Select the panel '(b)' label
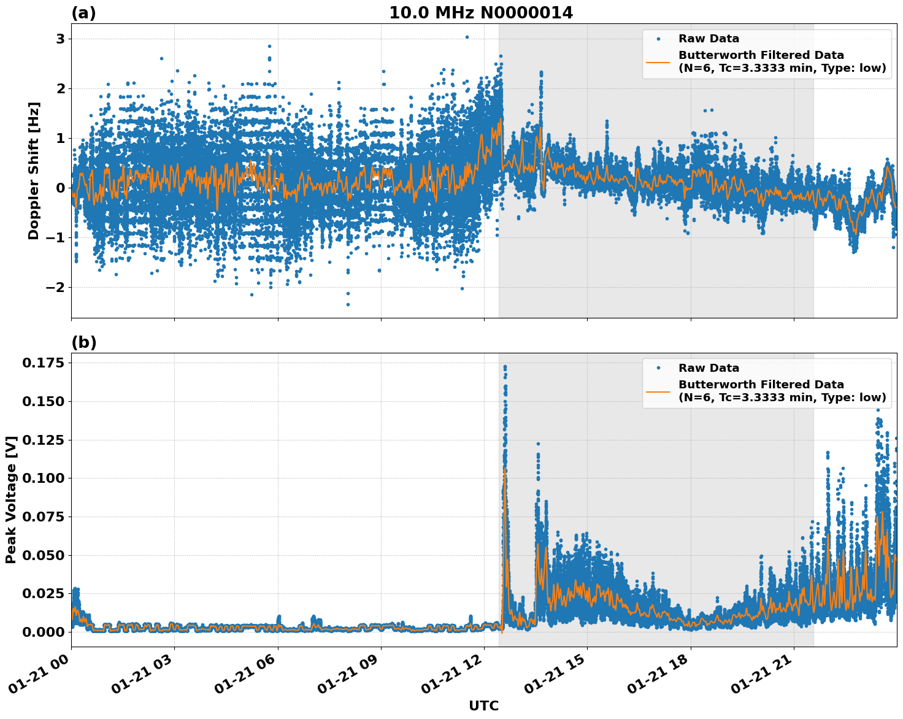Viewport: 903px width, 719px height. tap(84, 343)
